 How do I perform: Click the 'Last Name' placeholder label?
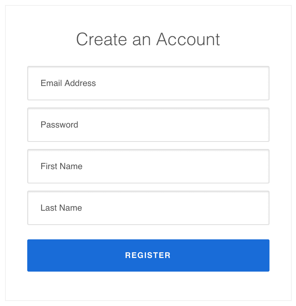coord(61,208)
